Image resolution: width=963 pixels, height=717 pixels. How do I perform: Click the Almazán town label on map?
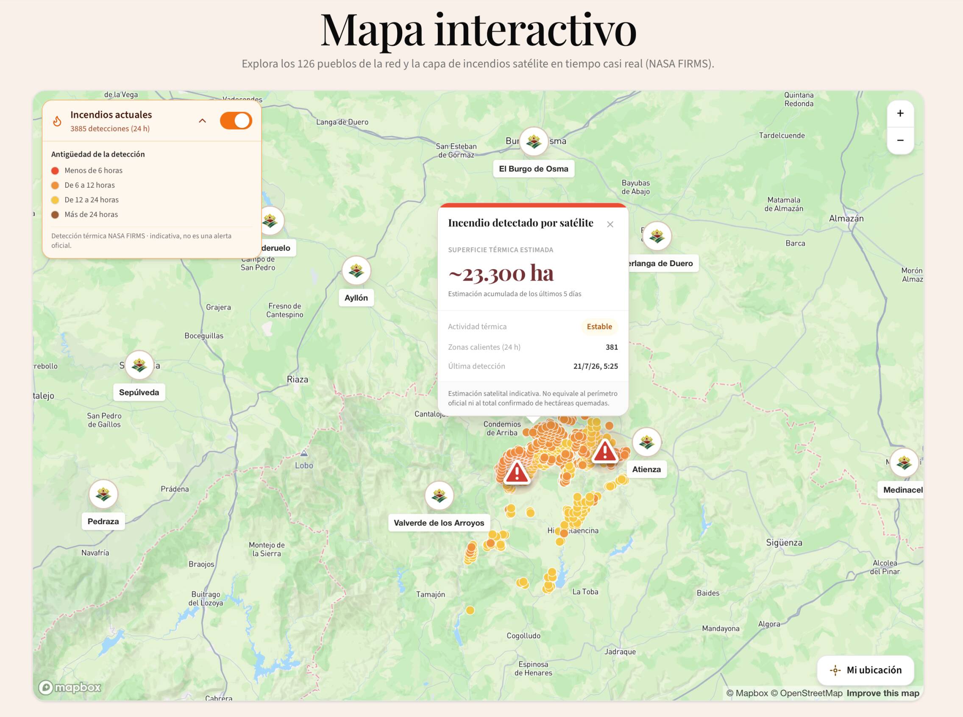846,218
